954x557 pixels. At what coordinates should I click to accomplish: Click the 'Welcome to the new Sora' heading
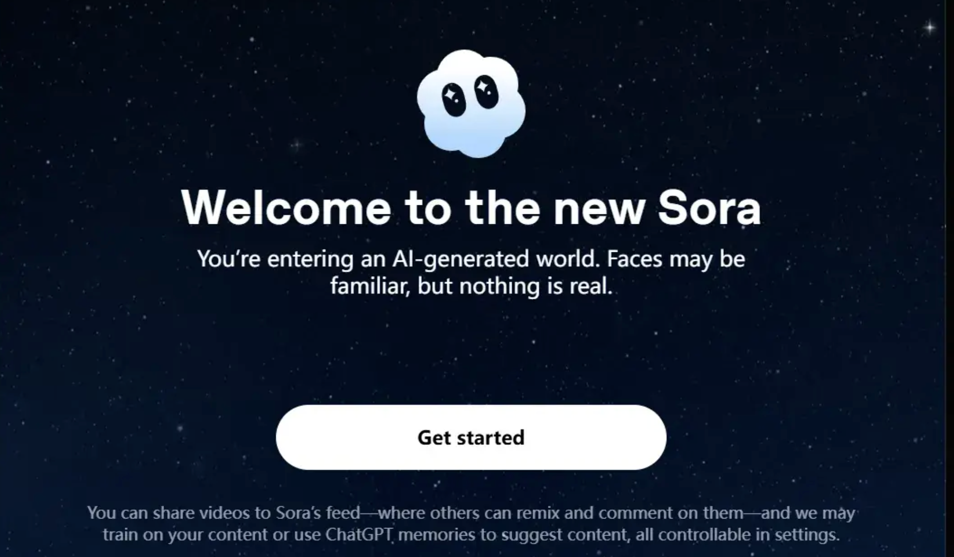pos(471,208)
